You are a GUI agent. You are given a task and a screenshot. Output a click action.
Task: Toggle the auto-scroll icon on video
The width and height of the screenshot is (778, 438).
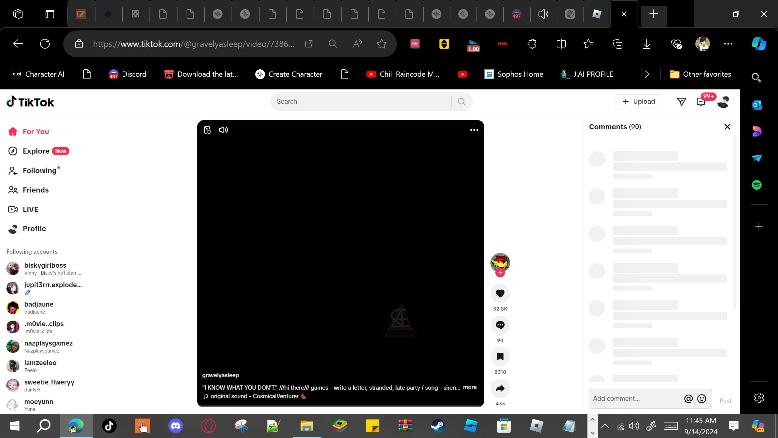pyautogui.click(x=207, y=130)
